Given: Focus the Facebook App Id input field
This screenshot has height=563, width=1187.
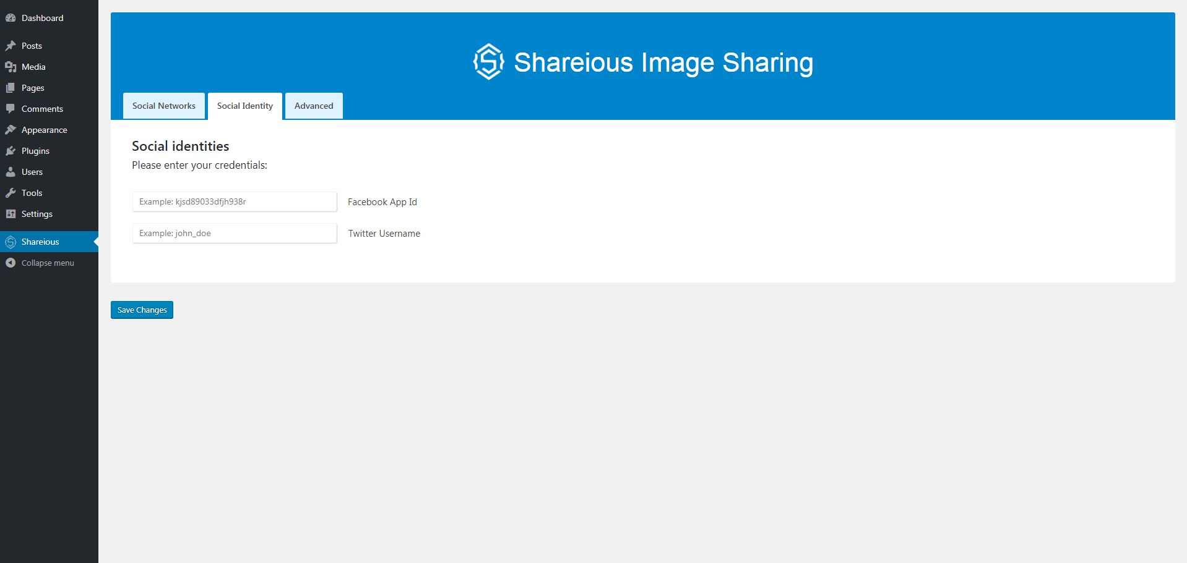Looking at the screenshot, I should 235,201.
